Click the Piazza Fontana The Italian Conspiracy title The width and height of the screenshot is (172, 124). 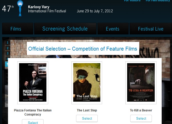click(x=33, y=112)
